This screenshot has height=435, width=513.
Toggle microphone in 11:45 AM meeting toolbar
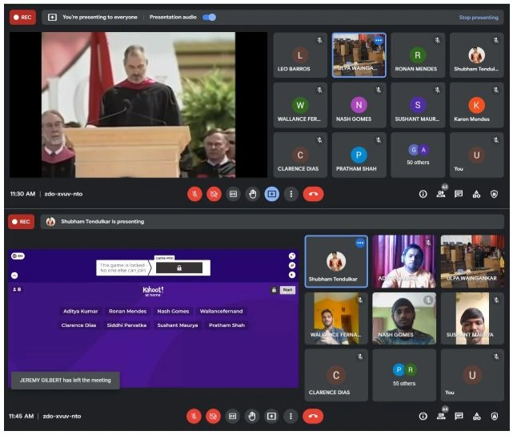click(x=194, y=417)
